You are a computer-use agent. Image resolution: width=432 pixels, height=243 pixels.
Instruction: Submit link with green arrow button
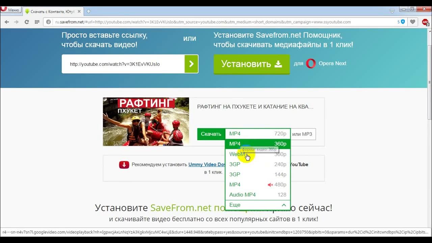[191, 64]
